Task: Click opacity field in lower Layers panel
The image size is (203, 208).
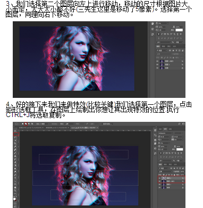Action: pos(182,171)
